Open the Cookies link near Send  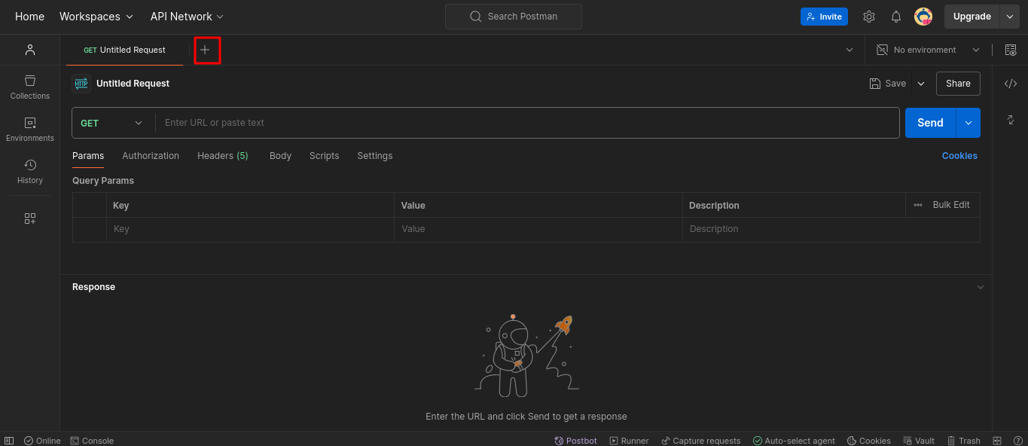click(959, 156)
